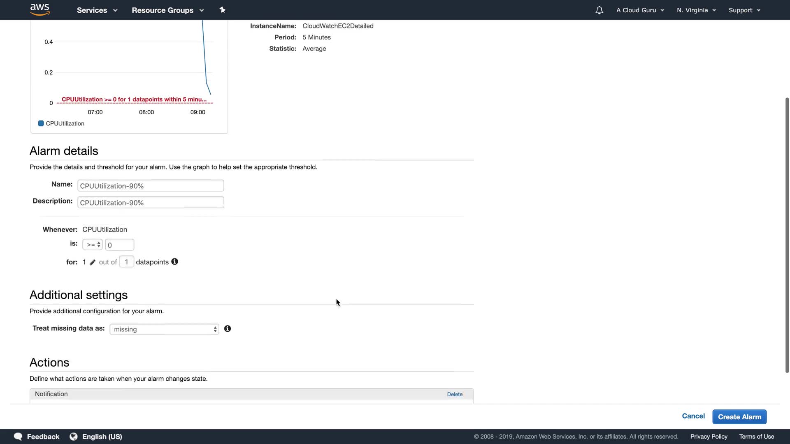Click the Feedback speech bubble icon
This screenshot has height=444, width=790.
18,437
